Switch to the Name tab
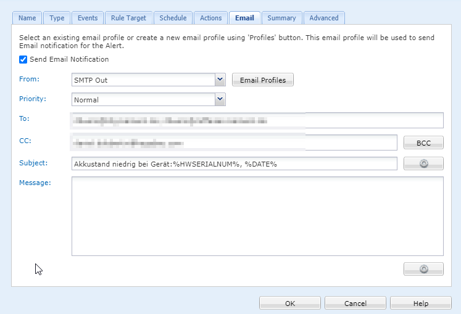The width and height of the screenshot is (461, 314). [x=27, y=19]
